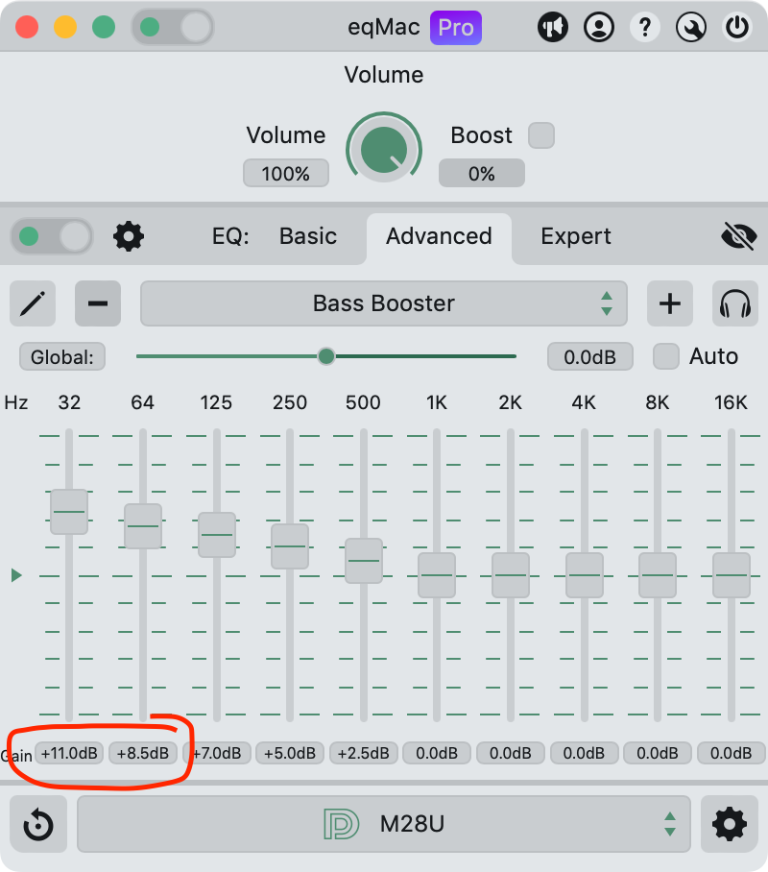Reset gains using the circular arrow icon
Image resolution: width=768 pixels, height=872 pixels.
point(38,824)
